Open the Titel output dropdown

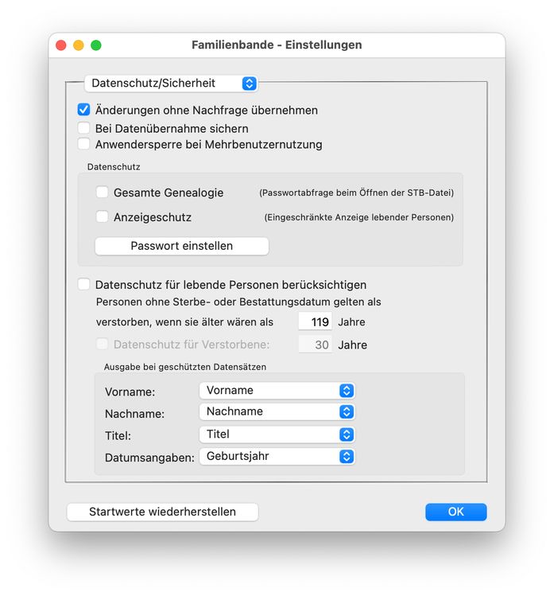(x=276, y=434)
